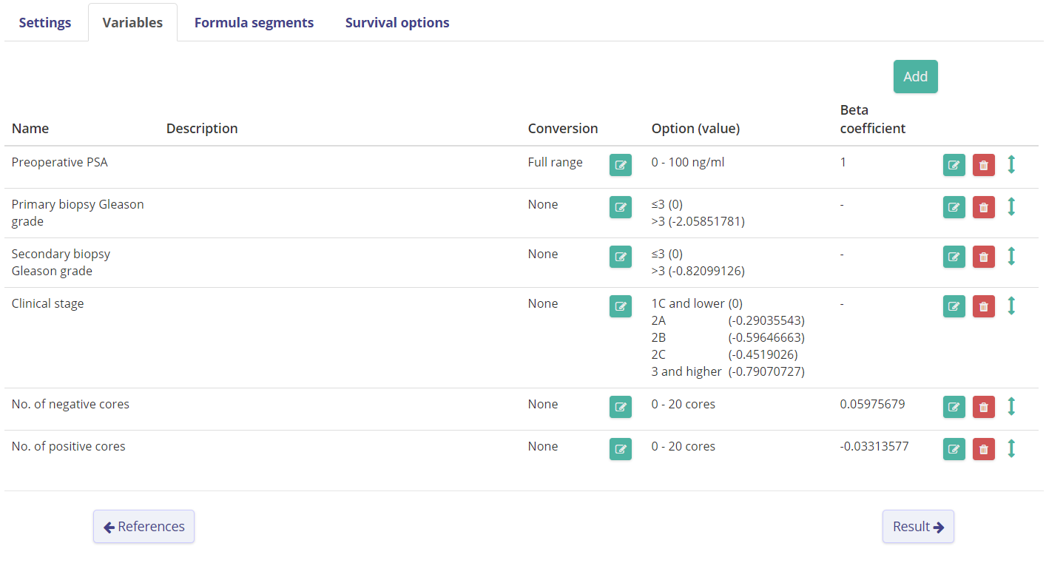Move No. of positive cores row handle

[1011, 449]
